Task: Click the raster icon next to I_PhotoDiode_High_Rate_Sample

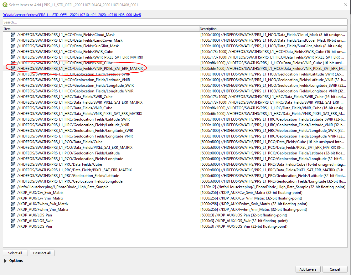Action: 12,187
